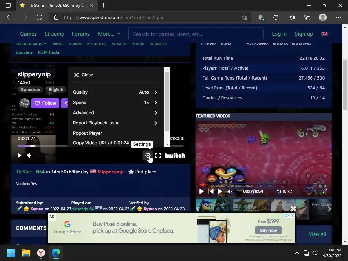Open the AdChoices info icon
The width and height of the screenshot is (348, 261).
point(286,215)
